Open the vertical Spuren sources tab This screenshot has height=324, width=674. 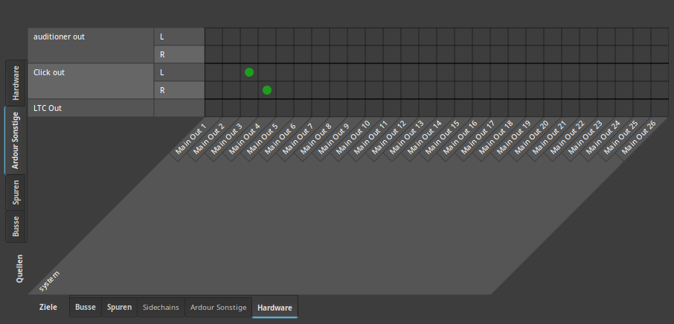point(16,193)
